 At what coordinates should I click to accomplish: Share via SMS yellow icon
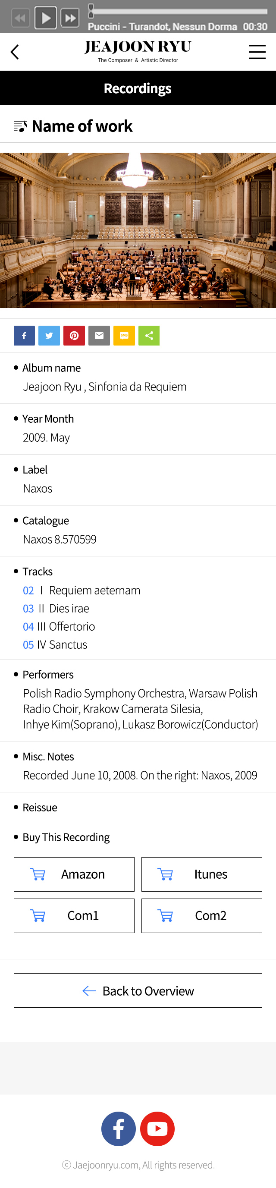pos(124,335)
